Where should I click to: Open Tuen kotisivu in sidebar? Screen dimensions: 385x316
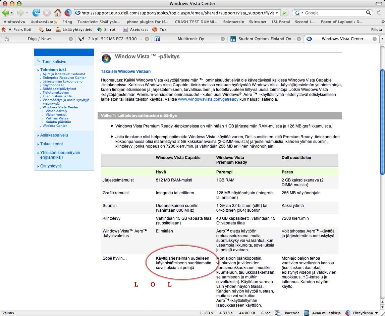(x=54, y=62)
